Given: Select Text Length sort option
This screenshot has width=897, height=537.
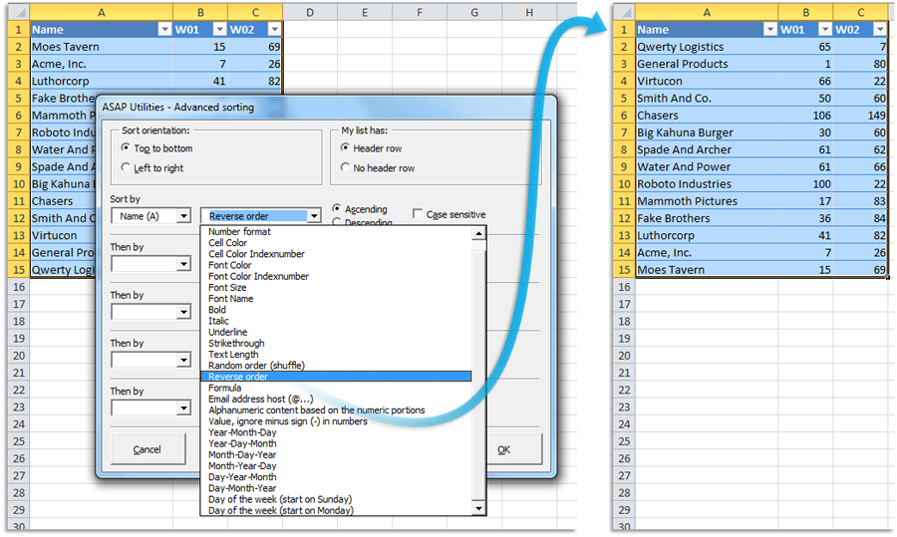Looking at the screenshot, I should [x=336, y=354].
